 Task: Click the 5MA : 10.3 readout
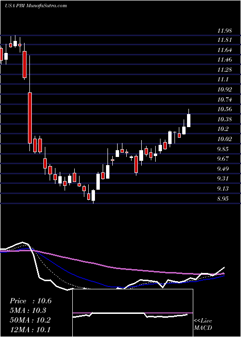[x=28, y=311]
